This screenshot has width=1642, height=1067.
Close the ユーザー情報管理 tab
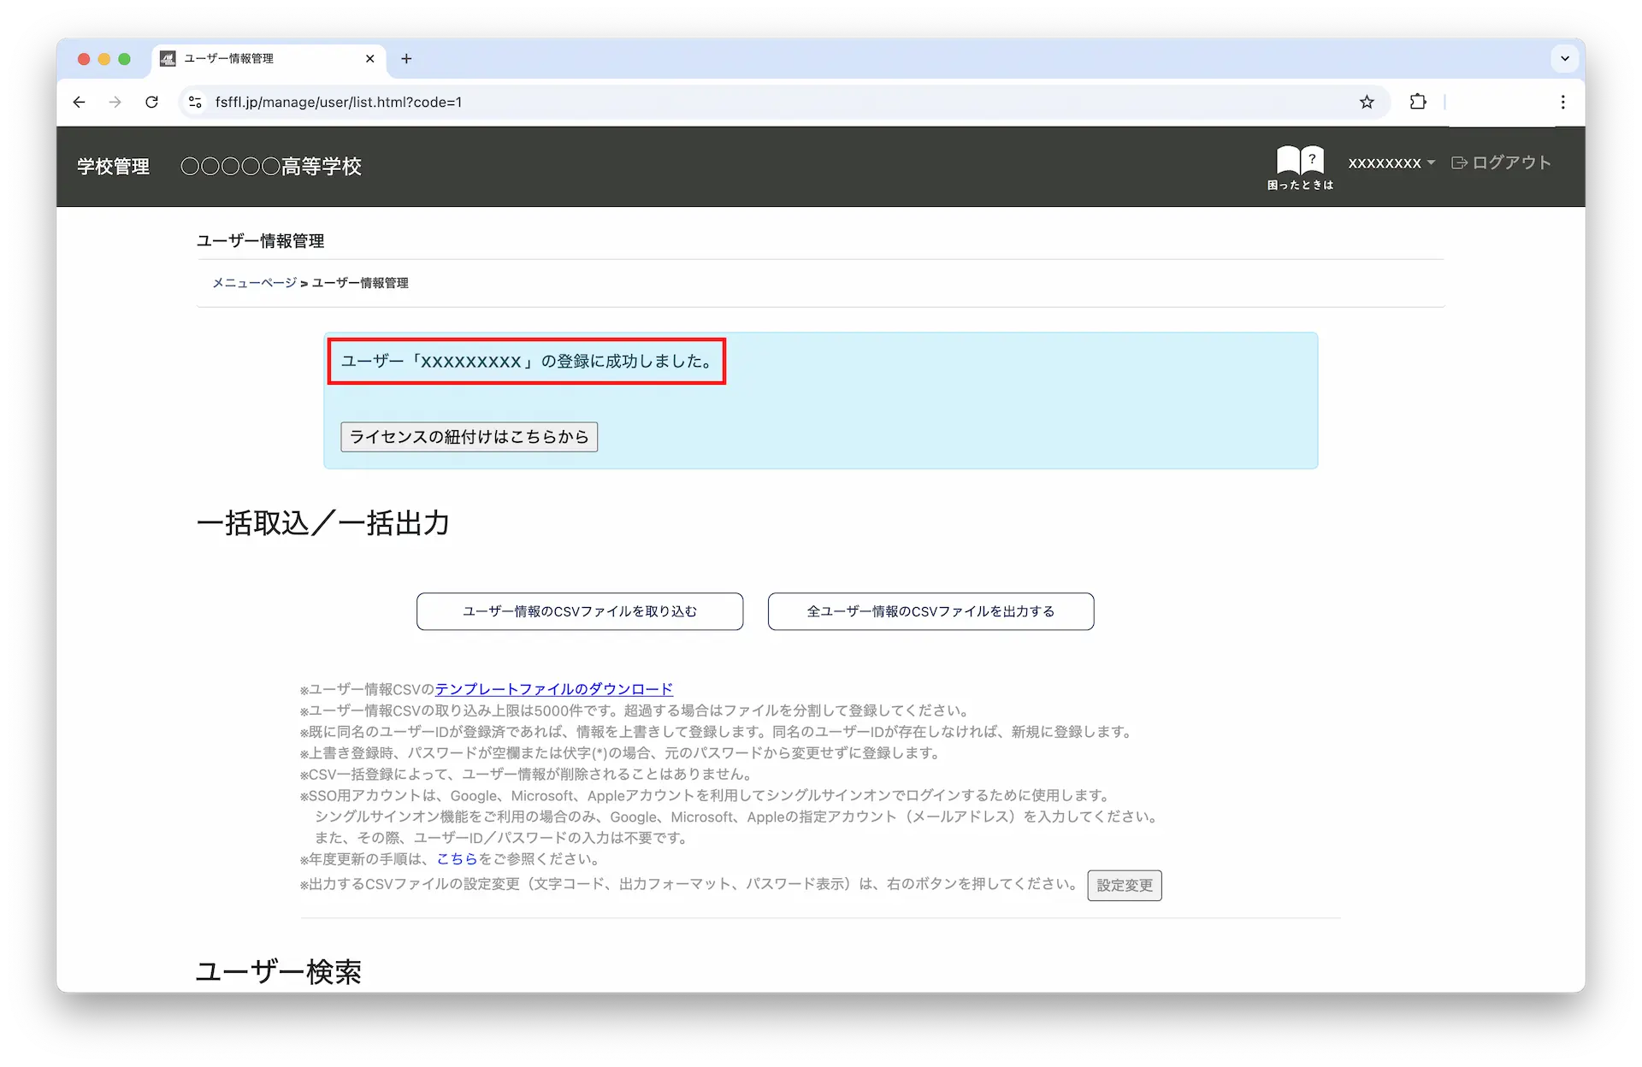click(369, 59)
